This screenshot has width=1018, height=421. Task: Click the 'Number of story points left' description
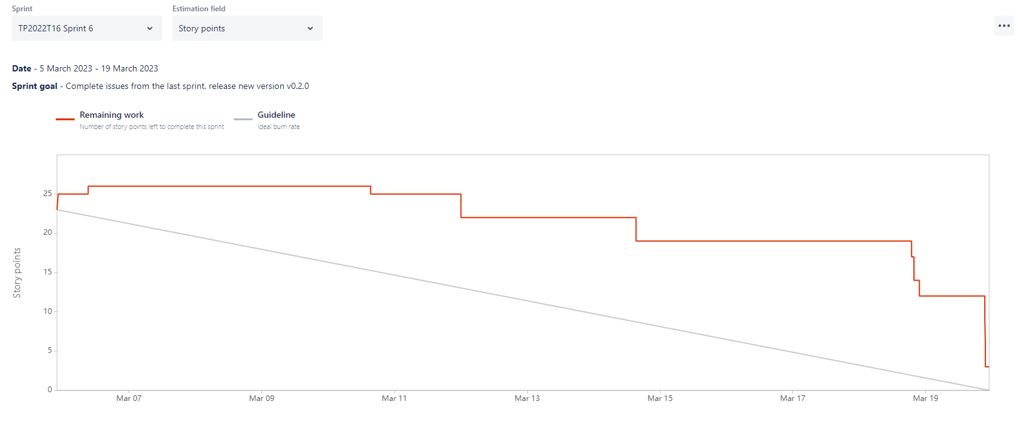pyautogui.click(x=152, y=127)
